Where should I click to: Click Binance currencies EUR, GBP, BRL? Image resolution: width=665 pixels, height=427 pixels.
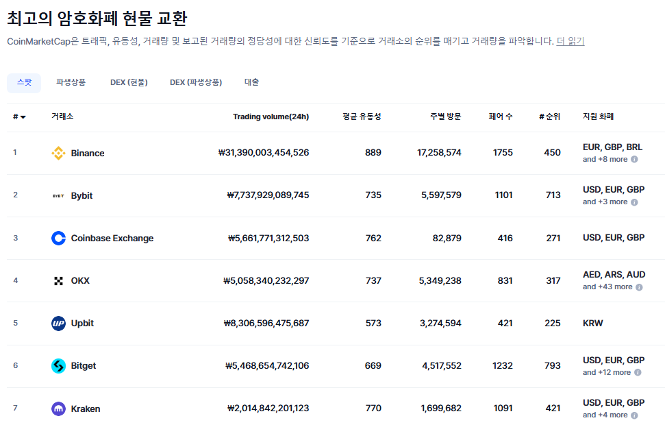click(x=612, y=147)
